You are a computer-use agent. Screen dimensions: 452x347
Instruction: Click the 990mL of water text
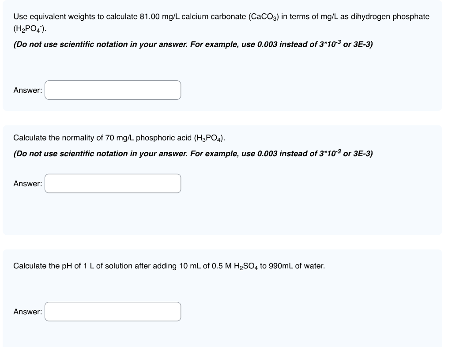click(x=296, y=265)
